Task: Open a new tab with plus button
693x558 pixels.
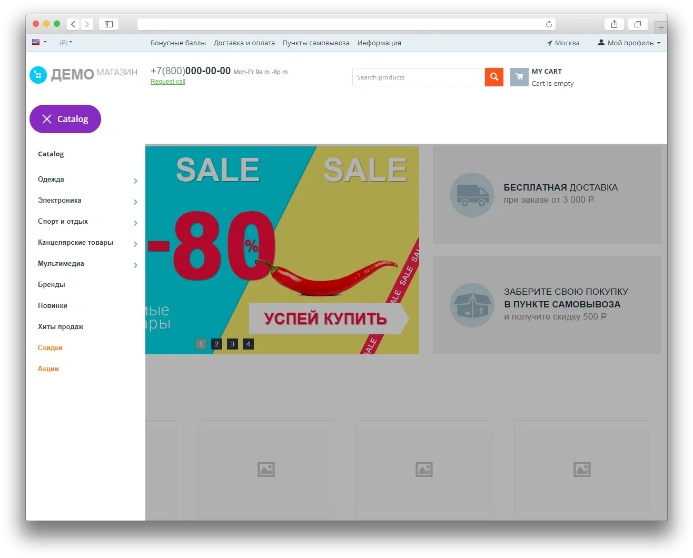Action: click(661, 27)
